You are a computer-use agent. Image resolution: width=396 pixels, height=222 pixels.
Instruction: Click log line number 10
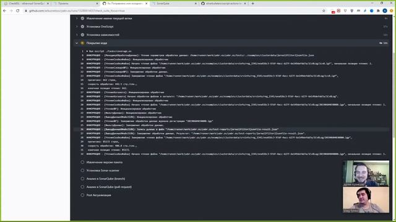tap(82, 64)
